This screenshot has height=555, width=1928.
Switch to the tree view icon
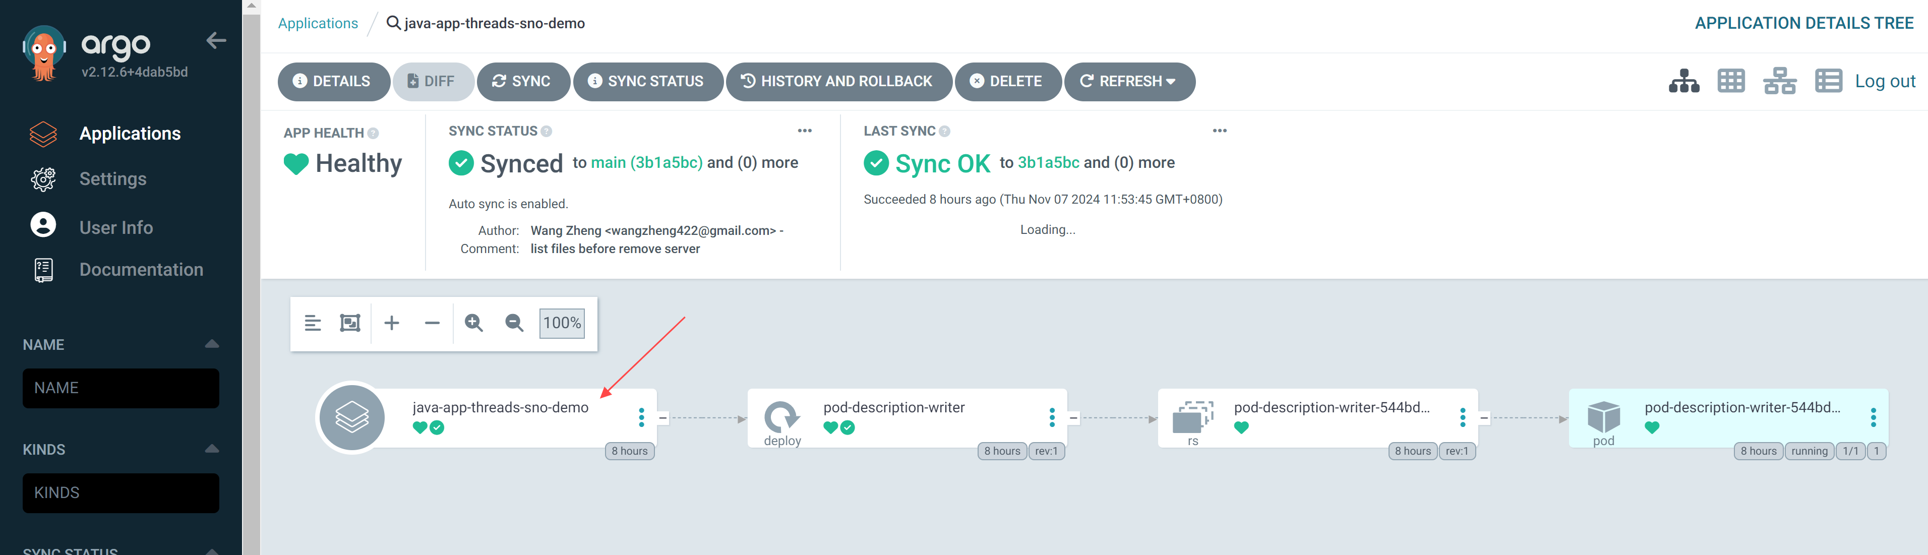coord(1683,81)
